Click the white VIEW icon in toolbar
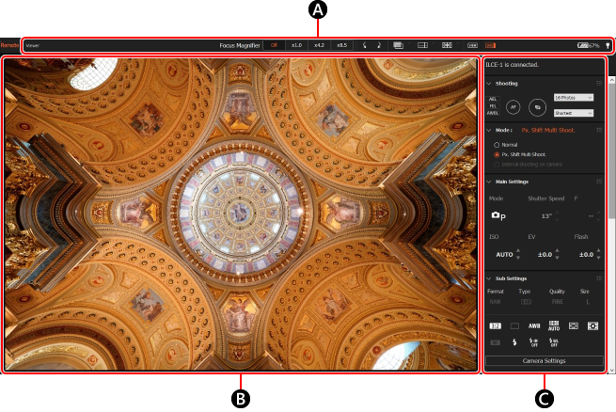This screenshot has height=412, width=616. [472, 45]
